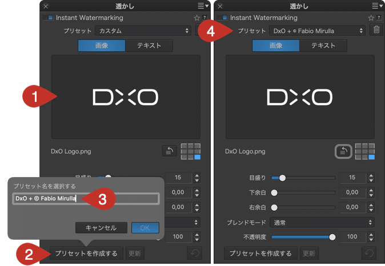Adjust 不透明度 stepper in right panel
The height and width of the screenshot is (266, 385).
click(371, 237)
